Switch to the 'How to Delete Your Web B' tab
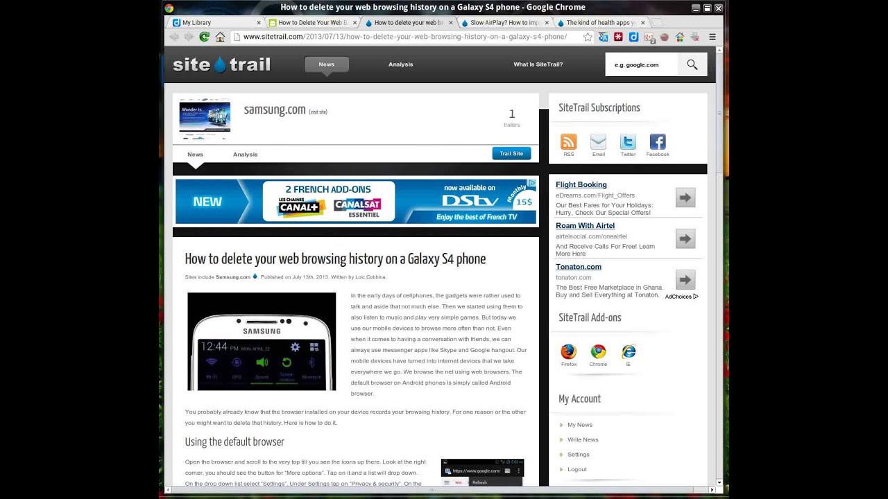Screen dimensions: 888x499 311,22
